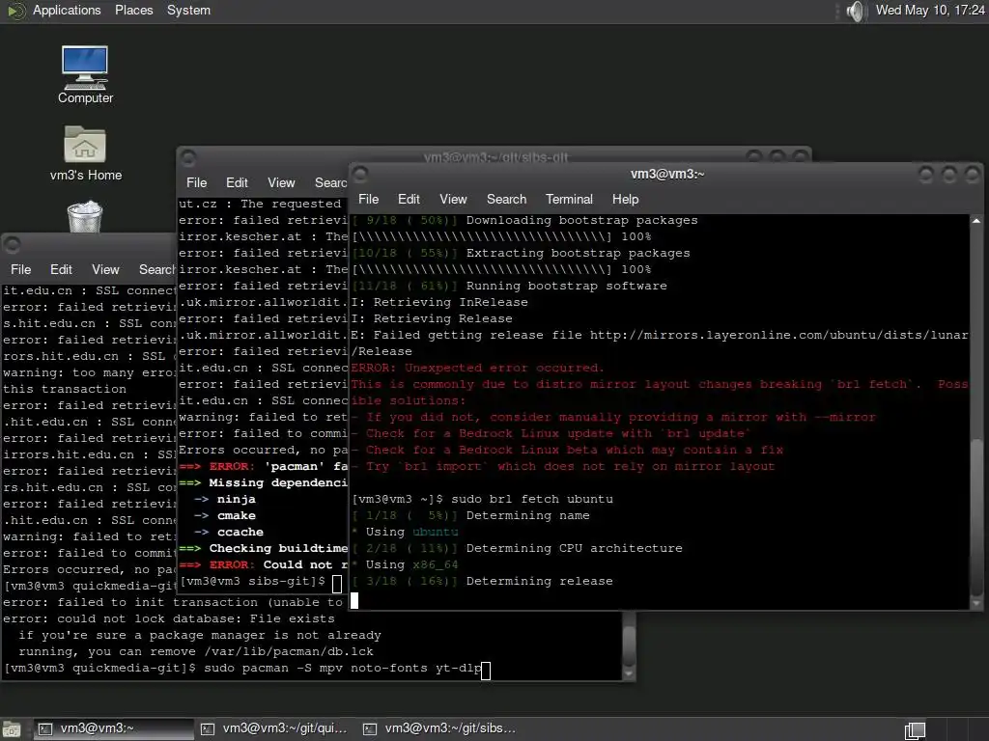Image resolution: width=989 pixels, height=741 pixels.
Task: Click 'I: Retrieving InRelease' line
Action: [439, 302]
